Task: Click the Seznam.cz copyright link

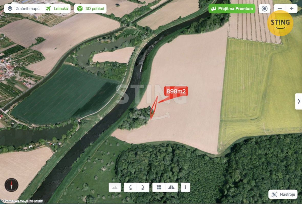Action: click(x=21, y=201)
